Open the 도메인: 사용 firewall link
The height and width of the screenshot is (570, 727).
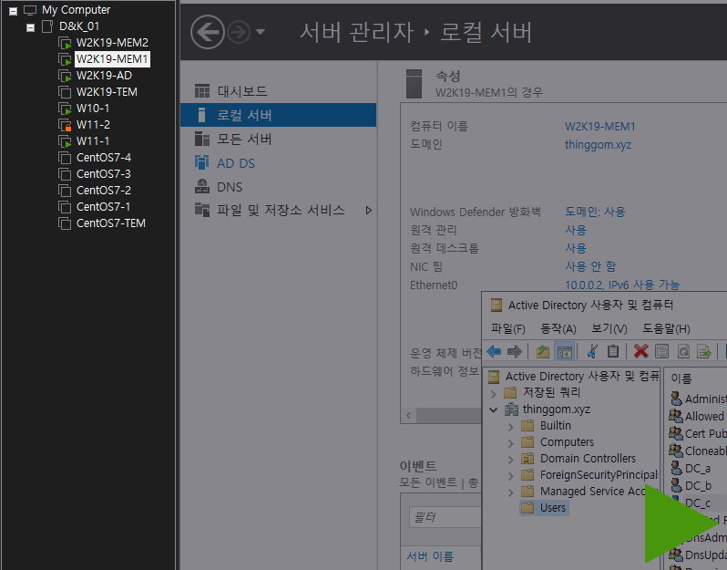(x=595, y=212)
